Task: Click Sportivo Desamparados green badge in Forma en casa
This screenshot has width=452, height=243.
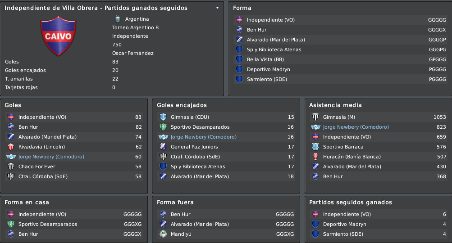Action: point(11,224)
